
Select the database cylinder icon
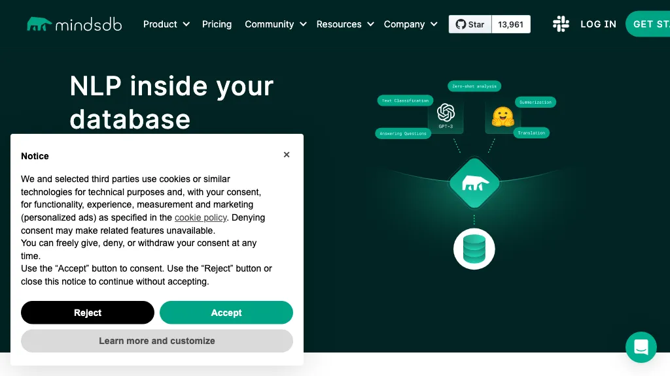pyautogui.click(x=474, y=249)
